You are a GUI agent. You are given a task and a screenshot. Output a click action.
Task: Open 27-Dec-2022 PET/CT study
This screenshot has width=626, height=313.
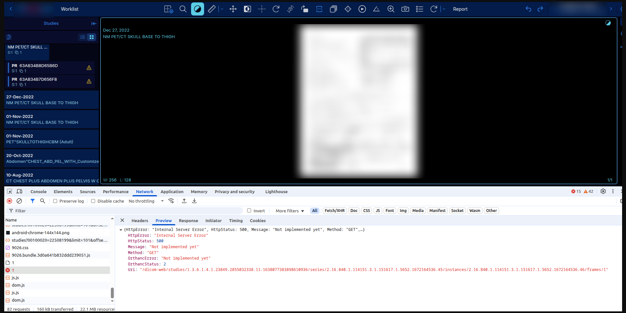(52, 100)
